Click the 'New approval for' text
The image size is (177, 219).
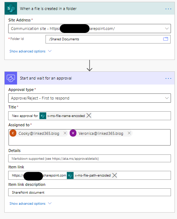pyautogui.click(x=25, y=116)
